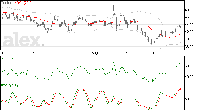Screen dimensions: 198x111
Task: Click the green buy arrow in the stochastic panel after Jul
Action: tap(71, 108)
